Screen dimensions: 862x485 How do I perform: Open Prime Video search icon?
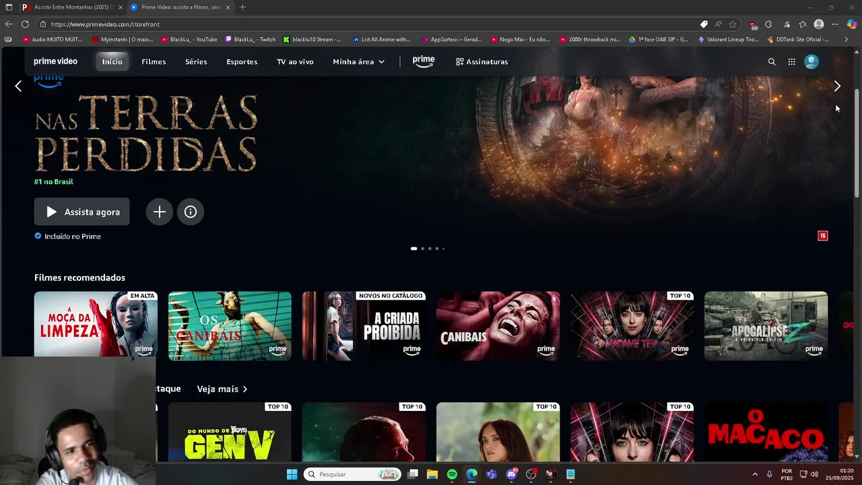(x=772, y=61)
